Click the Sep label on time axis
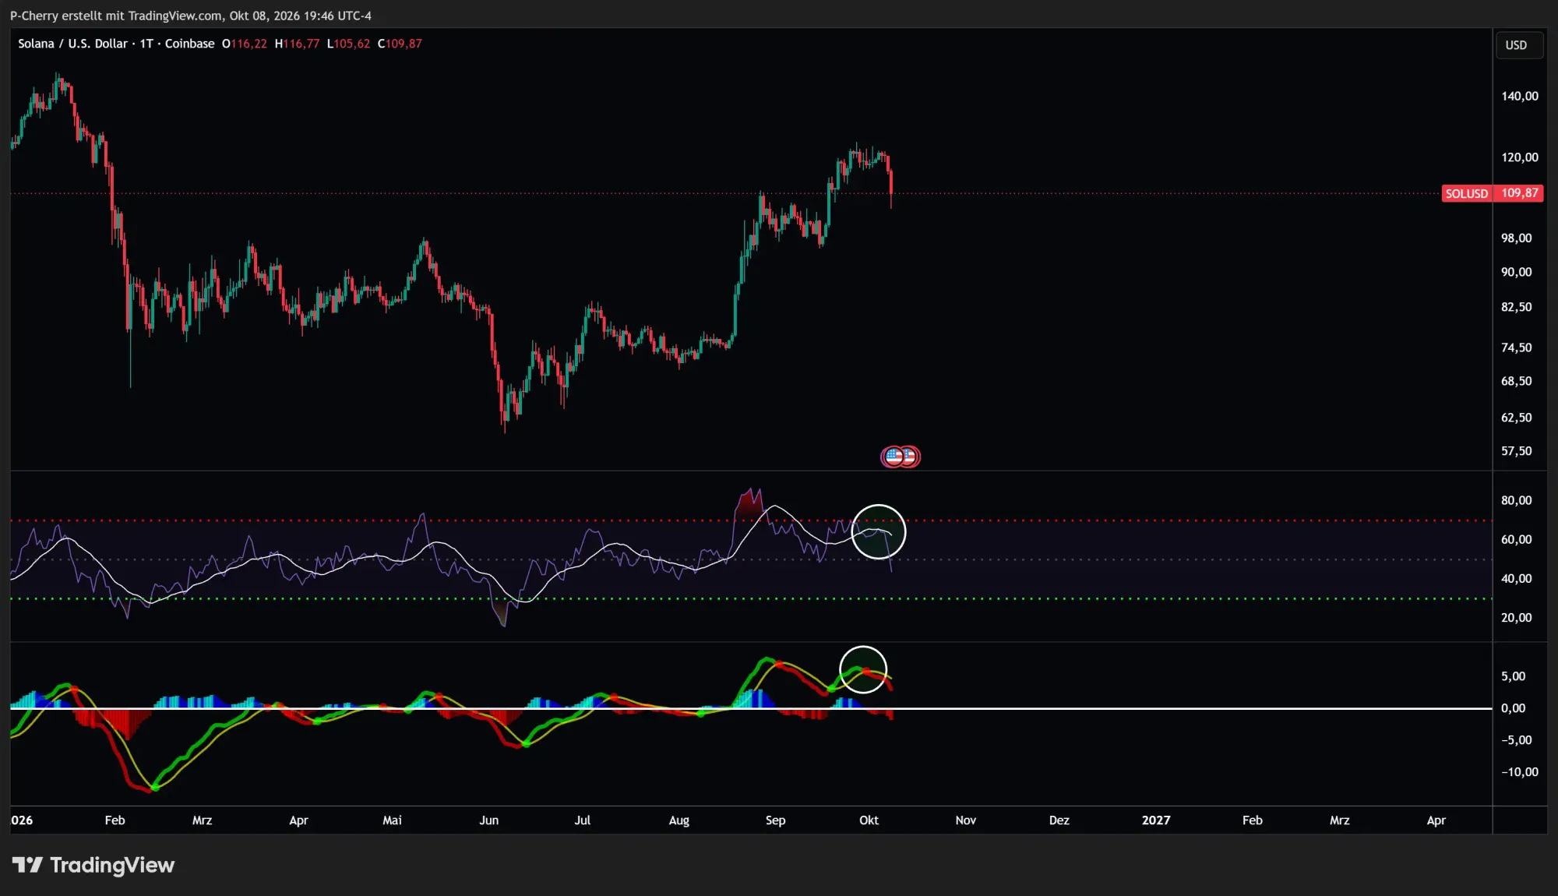 click(775, 820)
